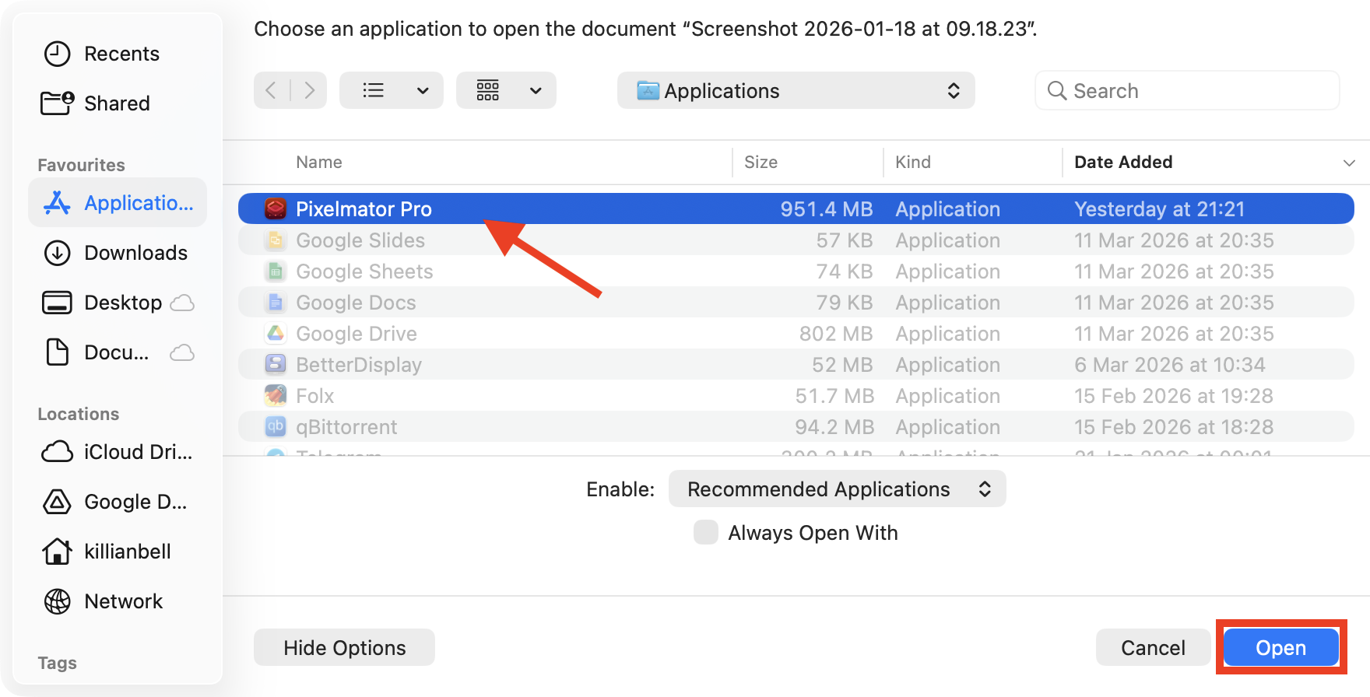Select Desktop in the sidebar
1370x697 pixels.
click(123, 303)
